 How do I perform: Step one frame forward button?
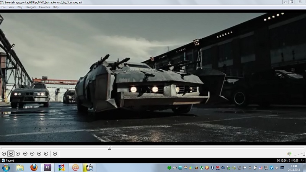point(55,154)
